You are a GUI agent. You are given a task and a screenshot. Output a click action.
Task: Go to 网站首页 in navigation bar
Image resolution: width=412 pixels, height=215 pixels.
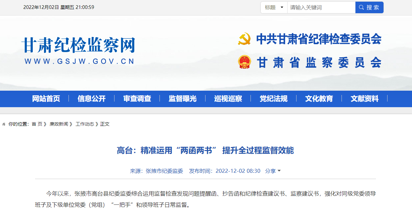(x=46, y=99)
